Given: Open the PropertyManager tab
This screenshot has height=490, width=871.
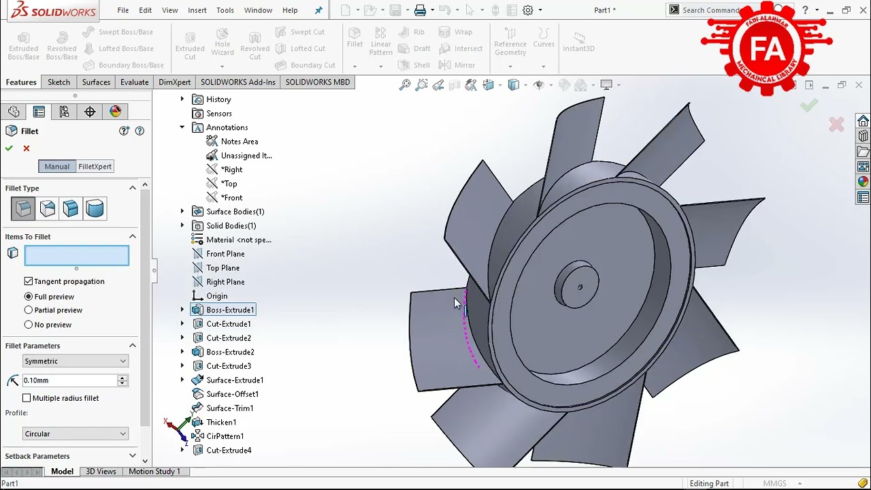Looking at the screenshot, I should tap(39, 112).
